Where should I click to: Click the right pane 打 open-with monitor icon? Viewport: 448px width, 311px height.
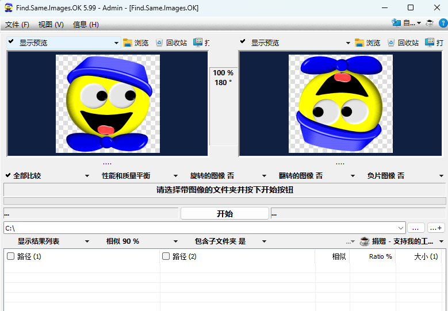430,43
